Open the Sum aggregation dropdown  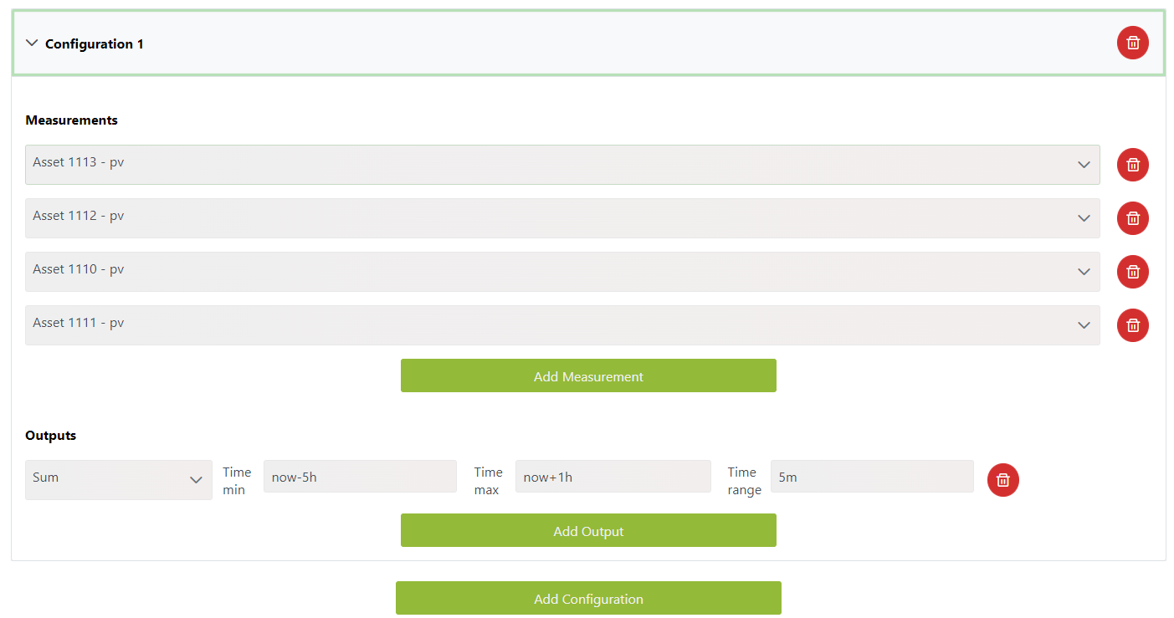click(119, 480)
